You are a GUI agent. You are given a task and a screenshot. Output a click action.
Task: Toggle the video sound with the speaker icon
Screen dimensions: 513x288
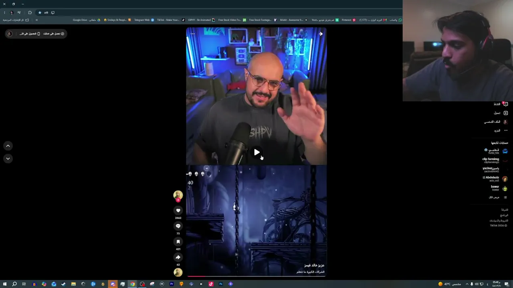(x=321, y=34)
